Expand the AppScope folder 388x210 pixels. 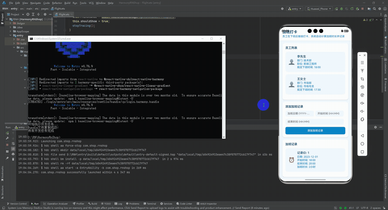tap(11, 32)
